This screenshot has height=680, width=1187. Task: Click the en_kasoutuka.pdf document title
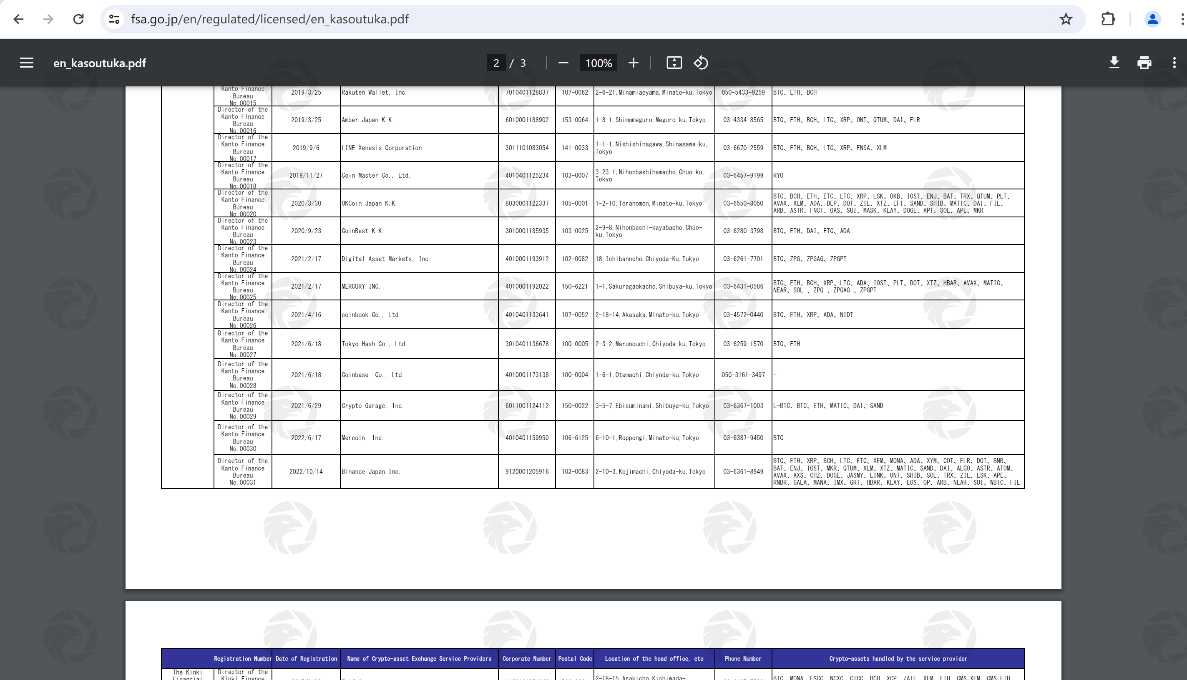99,63
